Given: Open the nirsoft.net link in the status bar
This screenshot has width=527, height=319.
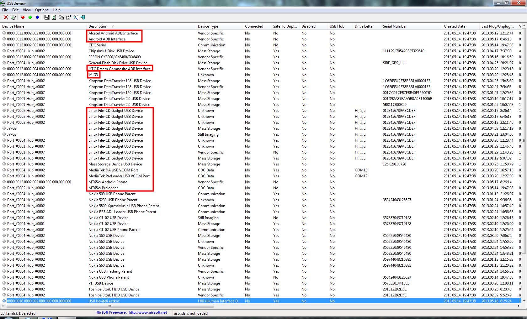Looking at the screenshot, I should coord(148,312).
